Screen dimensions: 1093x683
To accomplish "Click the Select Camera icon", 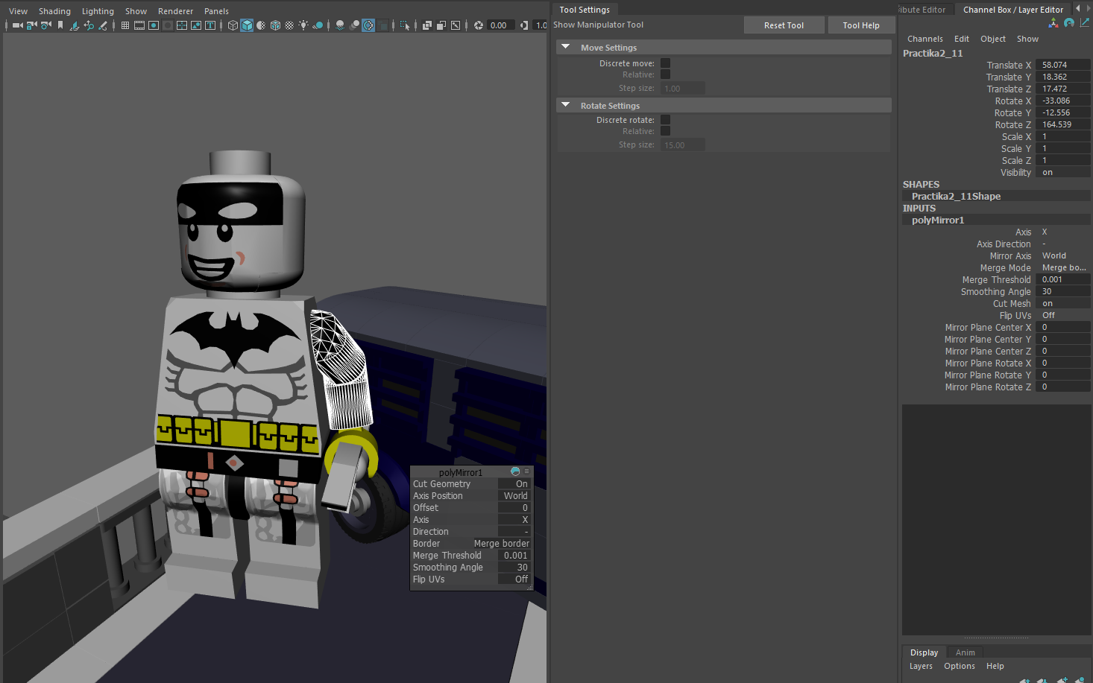I will pyautogui.click(x=18, y=25).
